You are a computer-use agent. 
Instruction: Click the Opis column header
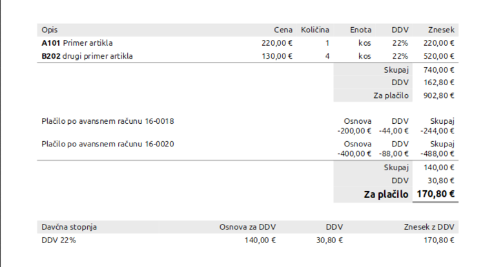pos(50,30)
